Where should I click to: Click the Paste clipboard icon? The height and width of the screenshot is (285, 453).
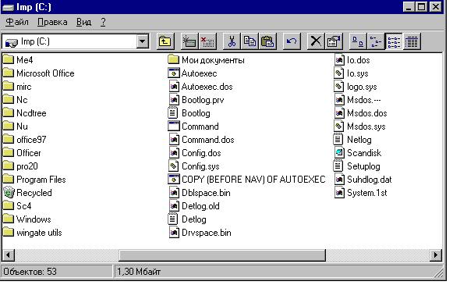click(x=267, y=41)
